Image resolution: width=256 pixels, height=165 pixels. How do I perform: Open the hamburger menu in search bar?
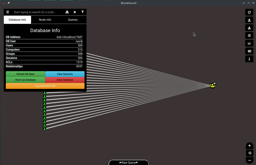(8, 12)
